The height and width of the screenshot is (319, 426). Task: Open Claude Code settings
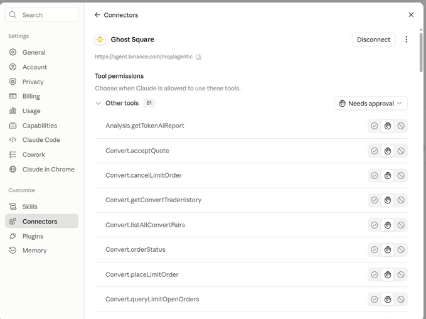(41, 140)
